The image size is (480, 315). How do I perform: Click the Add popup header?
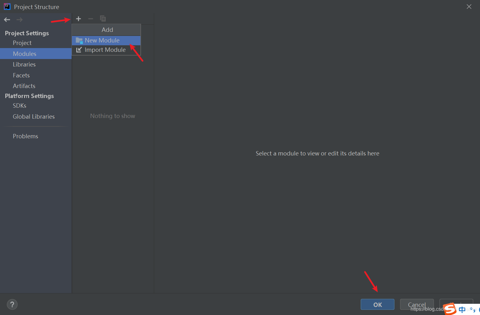tap(106, 30)
